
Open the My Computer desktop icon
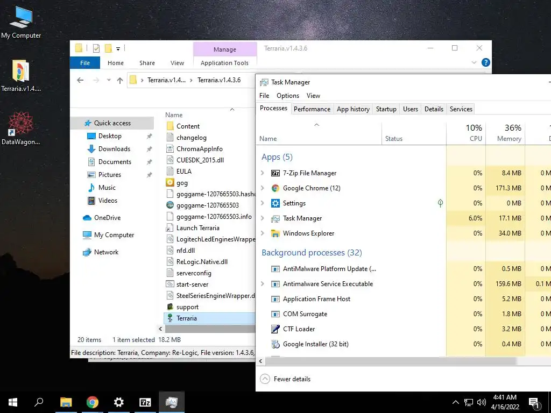pyautogui.click(x=21, y=22)
